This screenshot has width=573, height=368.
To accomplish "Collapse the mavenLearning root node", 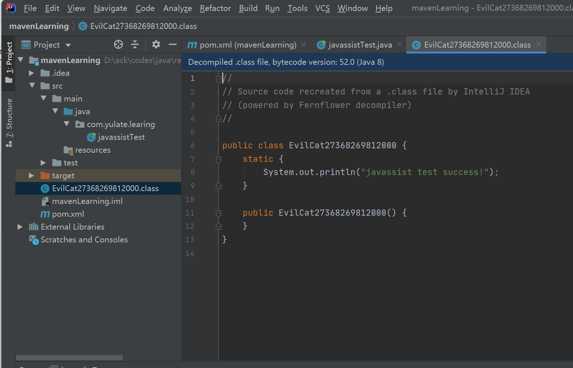I will pyautogui.click(x=21, y=60).
